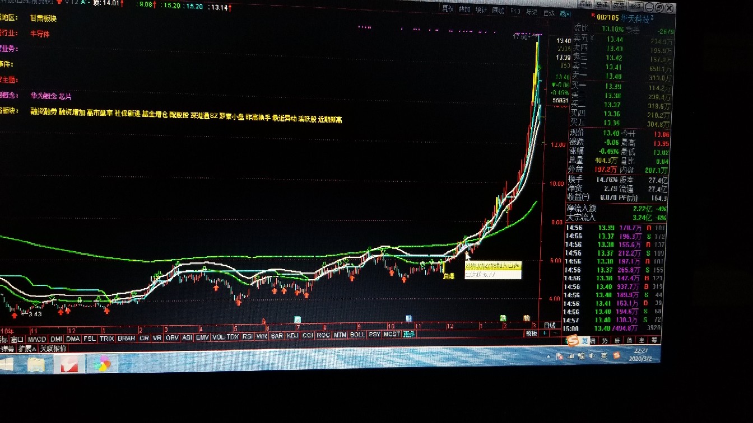This screenshot has height=423, width=753.
Task: Open the DMI indicator tab
Action: click(x=56, y=339)
